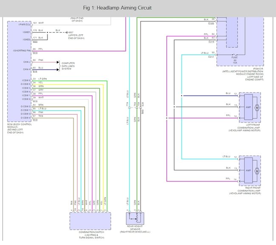Click 'COMPUTER DATA LINES SYSTEM' text
The width and height of the screenshot is (276, 245).
click(x=68, y=66)
